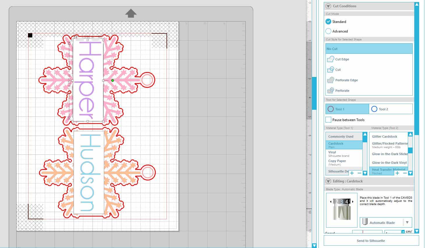Image resolution: width=425 pixels, height=248 pixels.
Task: Click the Harper ornament hanging ring
Action: click(x=148, y=80)
